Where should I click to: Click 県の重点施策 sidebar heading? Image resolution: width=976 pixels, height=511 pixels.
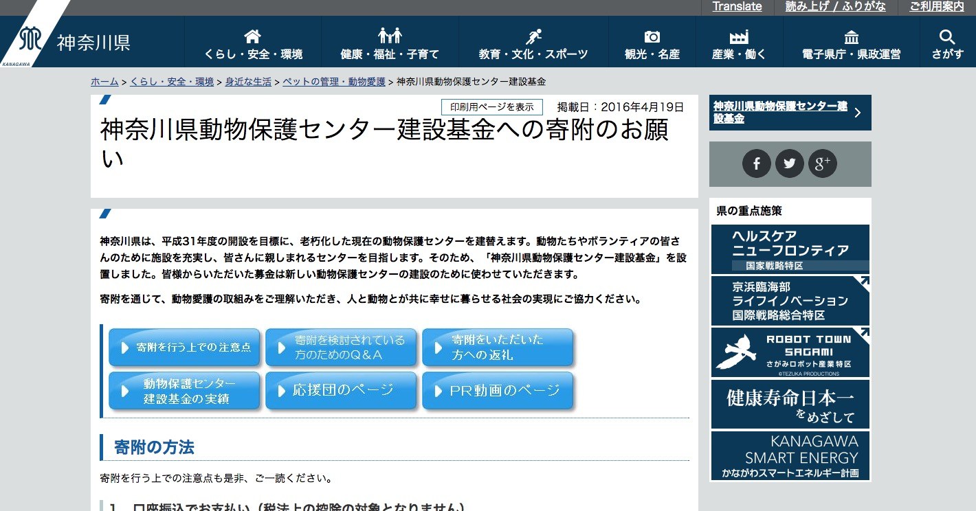click(749, 211)
